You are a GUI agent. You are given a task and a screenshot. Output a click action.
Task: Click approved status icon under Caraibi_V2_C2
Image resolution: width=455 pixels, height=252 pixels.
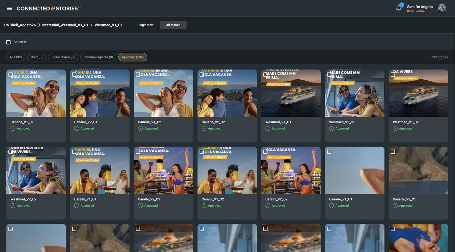click(268, 206)
